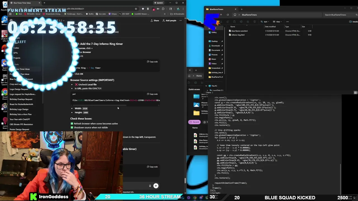The width and height of the screenshot is (358, 201).
Task: Click the Gemini button in Chrome
Action: click(x=158, y=3)
